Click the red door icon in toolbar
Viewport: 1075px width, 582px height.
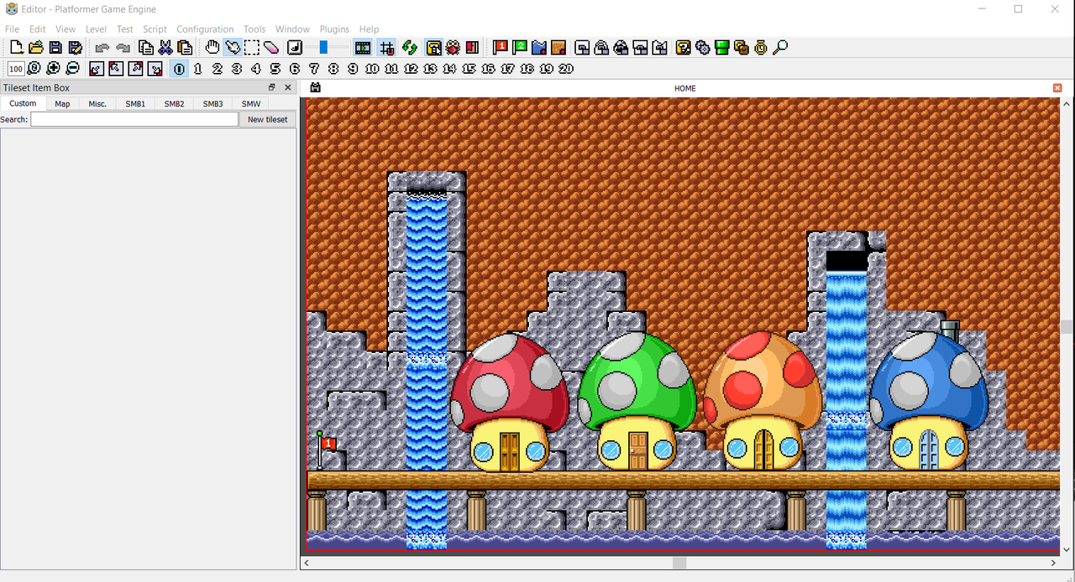(x=472, y=48)
